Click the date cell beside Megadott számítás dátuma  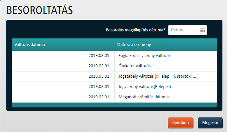(63, 97)
